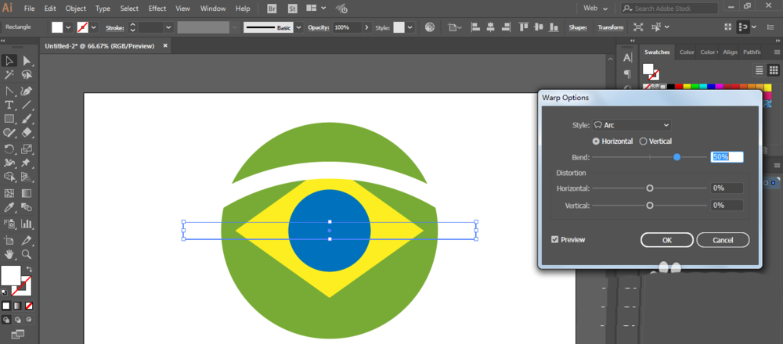Select the Rotate tool

click(9, 149)
